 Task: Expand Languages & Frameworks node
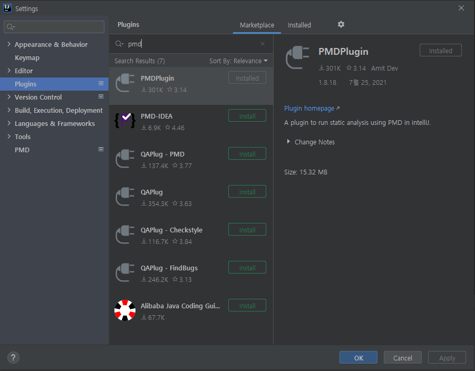pyautogui.click(x=9, y=123)
